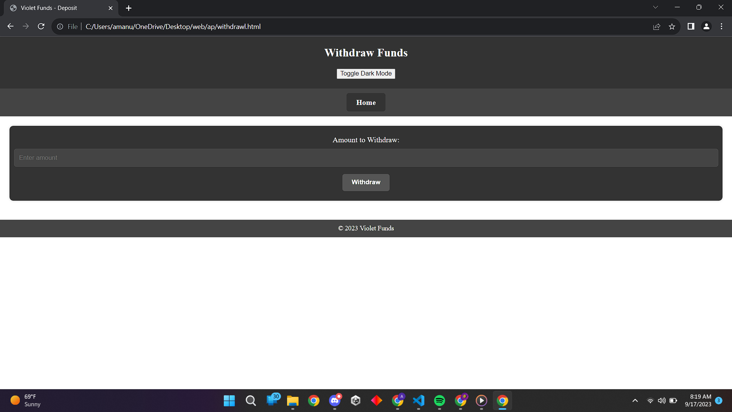
Task: Show hidden system tray icons
Action: click(635, 401)
